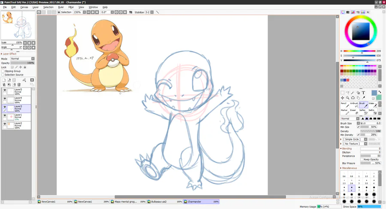Flip view horizontally icon in toolbar
Viewport: 386px width, 209px height.
coord(131,12)
